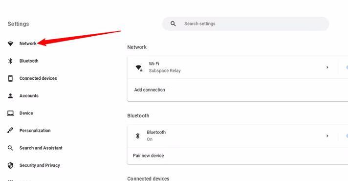The width and height of the screenshot is (348, 181).
Task: Toggle the Wi-Fi switch off
Action: [347, 68]
